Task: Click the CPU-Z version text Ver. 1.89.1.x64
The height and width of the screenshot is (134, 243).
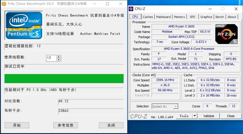Action: (162, 117)
